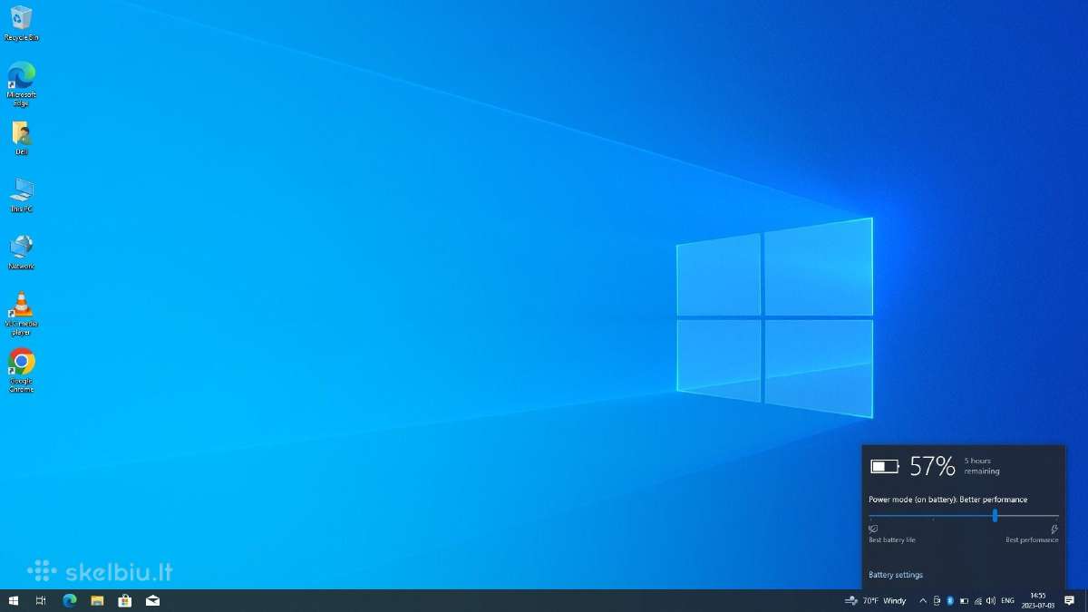Screen dimensions: 1088x612
Task: Click the battery icon in the flyout
Action: click(884, 466)
